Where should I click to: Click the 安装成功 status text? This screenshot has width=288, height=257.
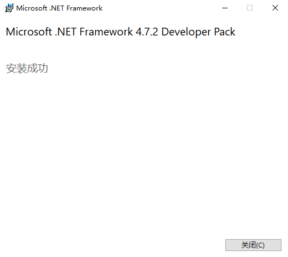click(x=27, y=69)
